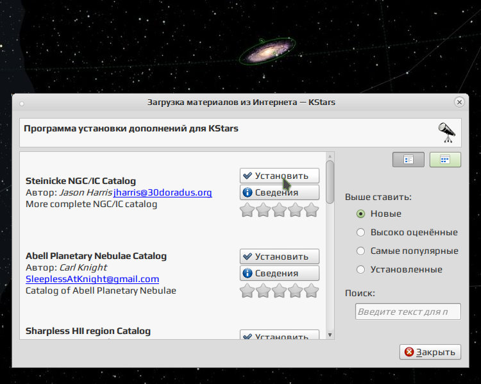Show details of Abell Planetary Nebulae Catalog

(x=280, y=273)
